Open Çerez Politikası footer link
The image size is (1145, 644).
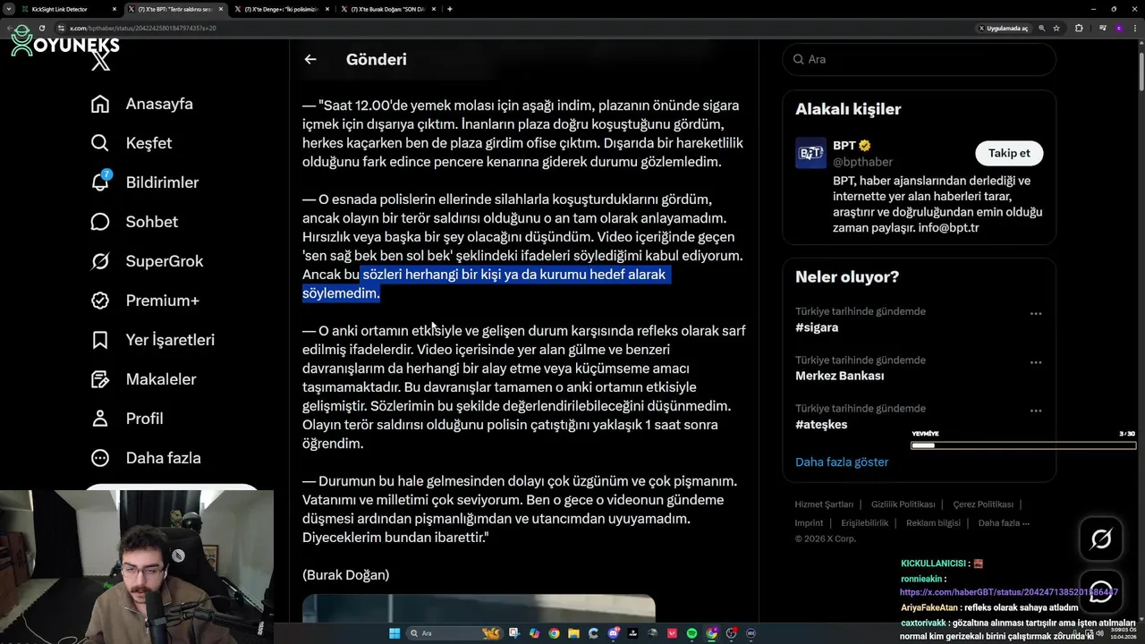click(983, 504)
